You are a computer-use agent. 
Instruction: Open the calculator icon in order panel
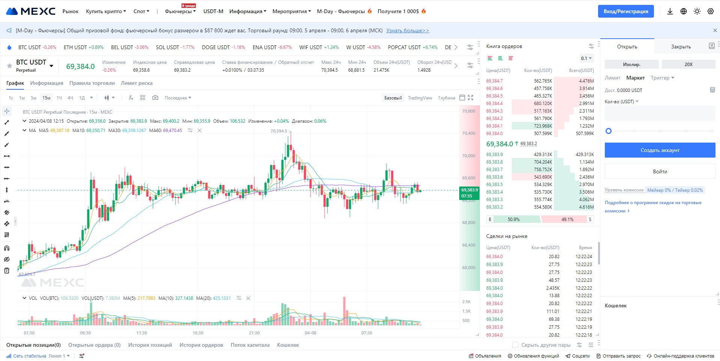tap(712, 90)
